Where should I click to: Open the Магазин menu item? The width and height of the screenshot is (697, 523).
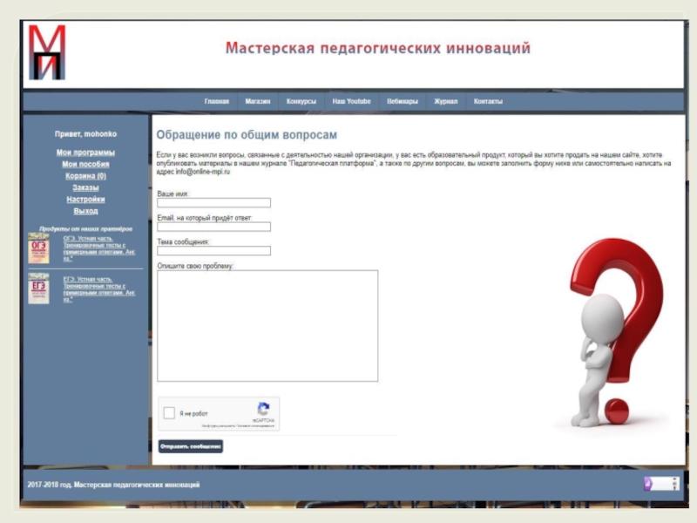click(x=258, y=102)
